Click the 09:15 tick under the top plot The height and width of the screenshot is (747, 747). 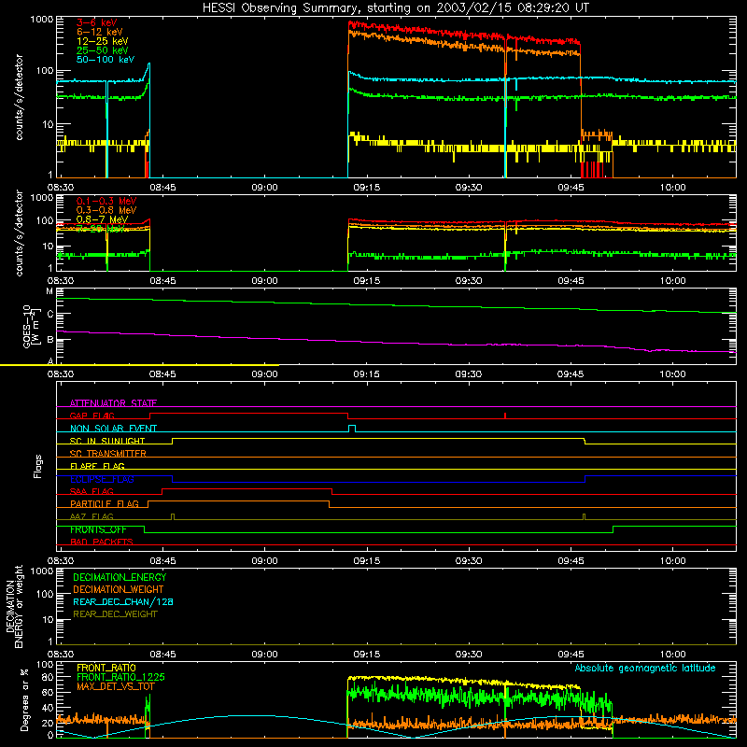point(366,188)
